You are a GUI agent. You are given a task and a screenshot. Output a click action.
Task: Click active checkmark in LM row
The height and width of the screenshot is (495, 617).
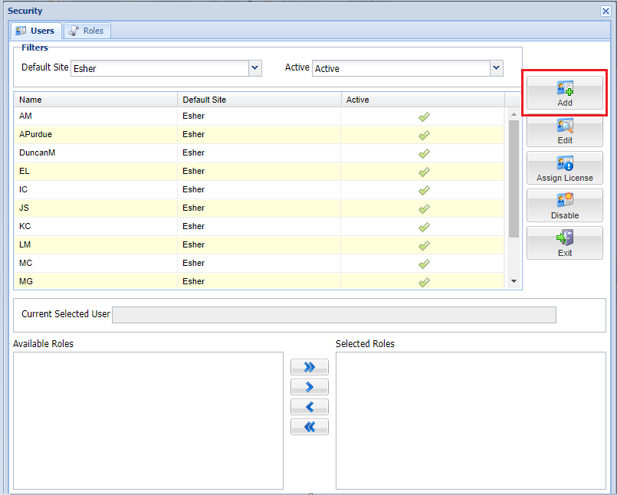(x=424, y=245)
